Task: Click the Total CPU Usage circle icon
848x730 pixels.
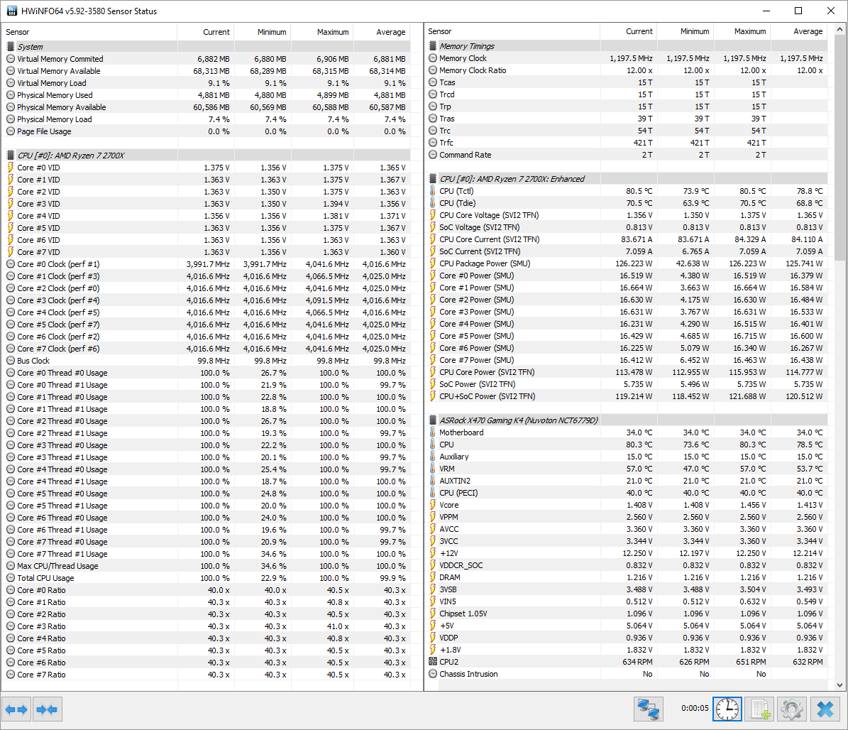Action: [x=10, y=578]
